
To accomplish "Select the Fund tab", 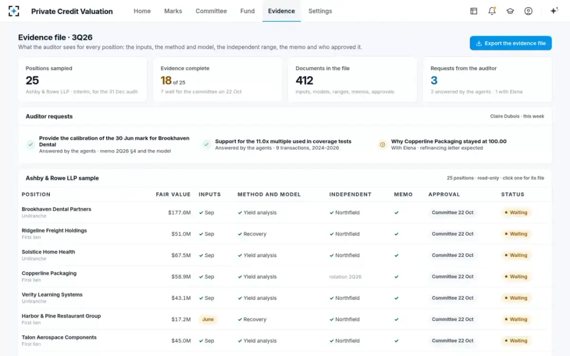I will (247, 11).
